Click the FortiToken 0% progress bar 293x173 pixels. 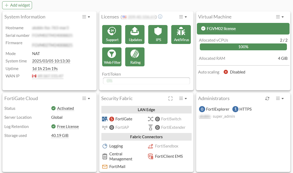(147, 81)
